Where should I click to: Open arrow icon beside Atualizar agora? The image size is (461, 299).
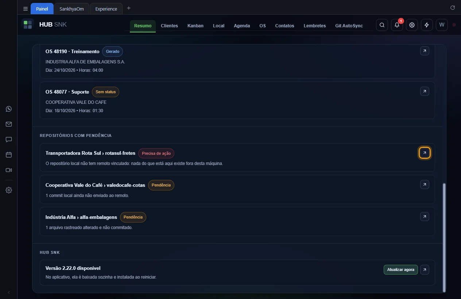click(425, 270)
